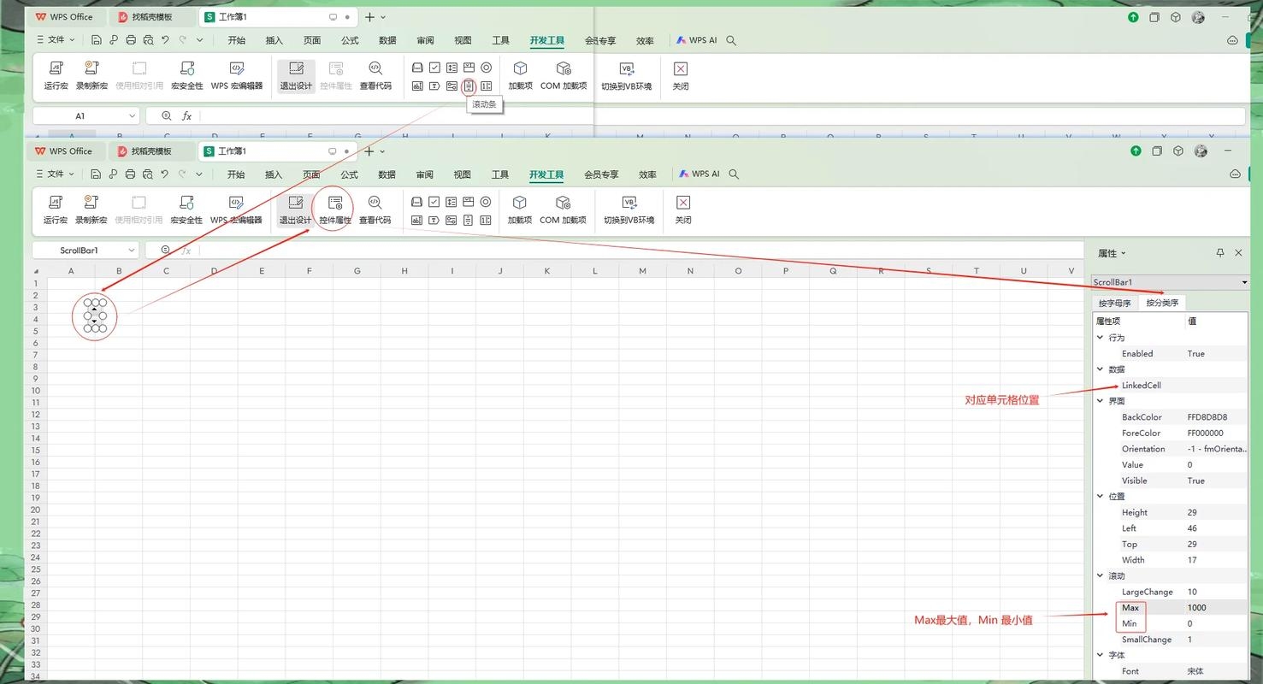This screenshot has height=684, width=1263.
Task: Click the LinkedCell value field
Action: (1214, 386)
